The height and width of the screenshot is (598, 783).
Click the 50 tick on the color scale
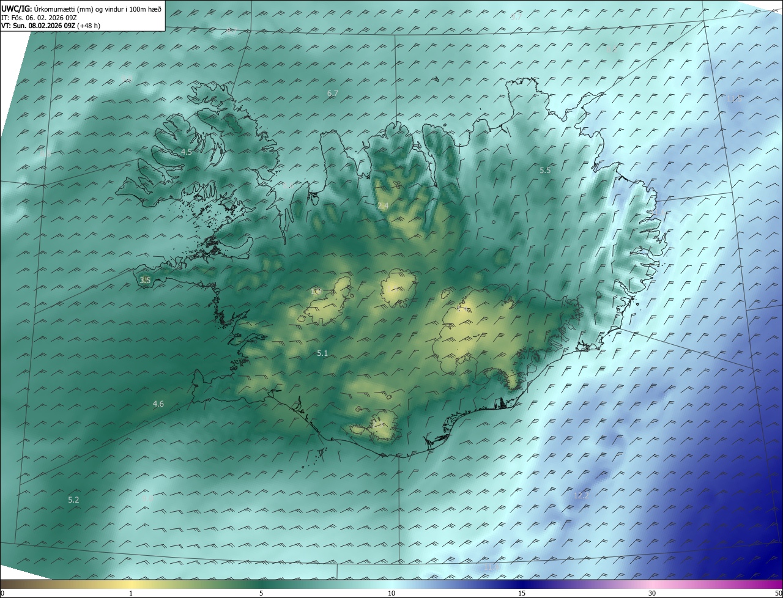pyautogui.click(x=778, y=593)
